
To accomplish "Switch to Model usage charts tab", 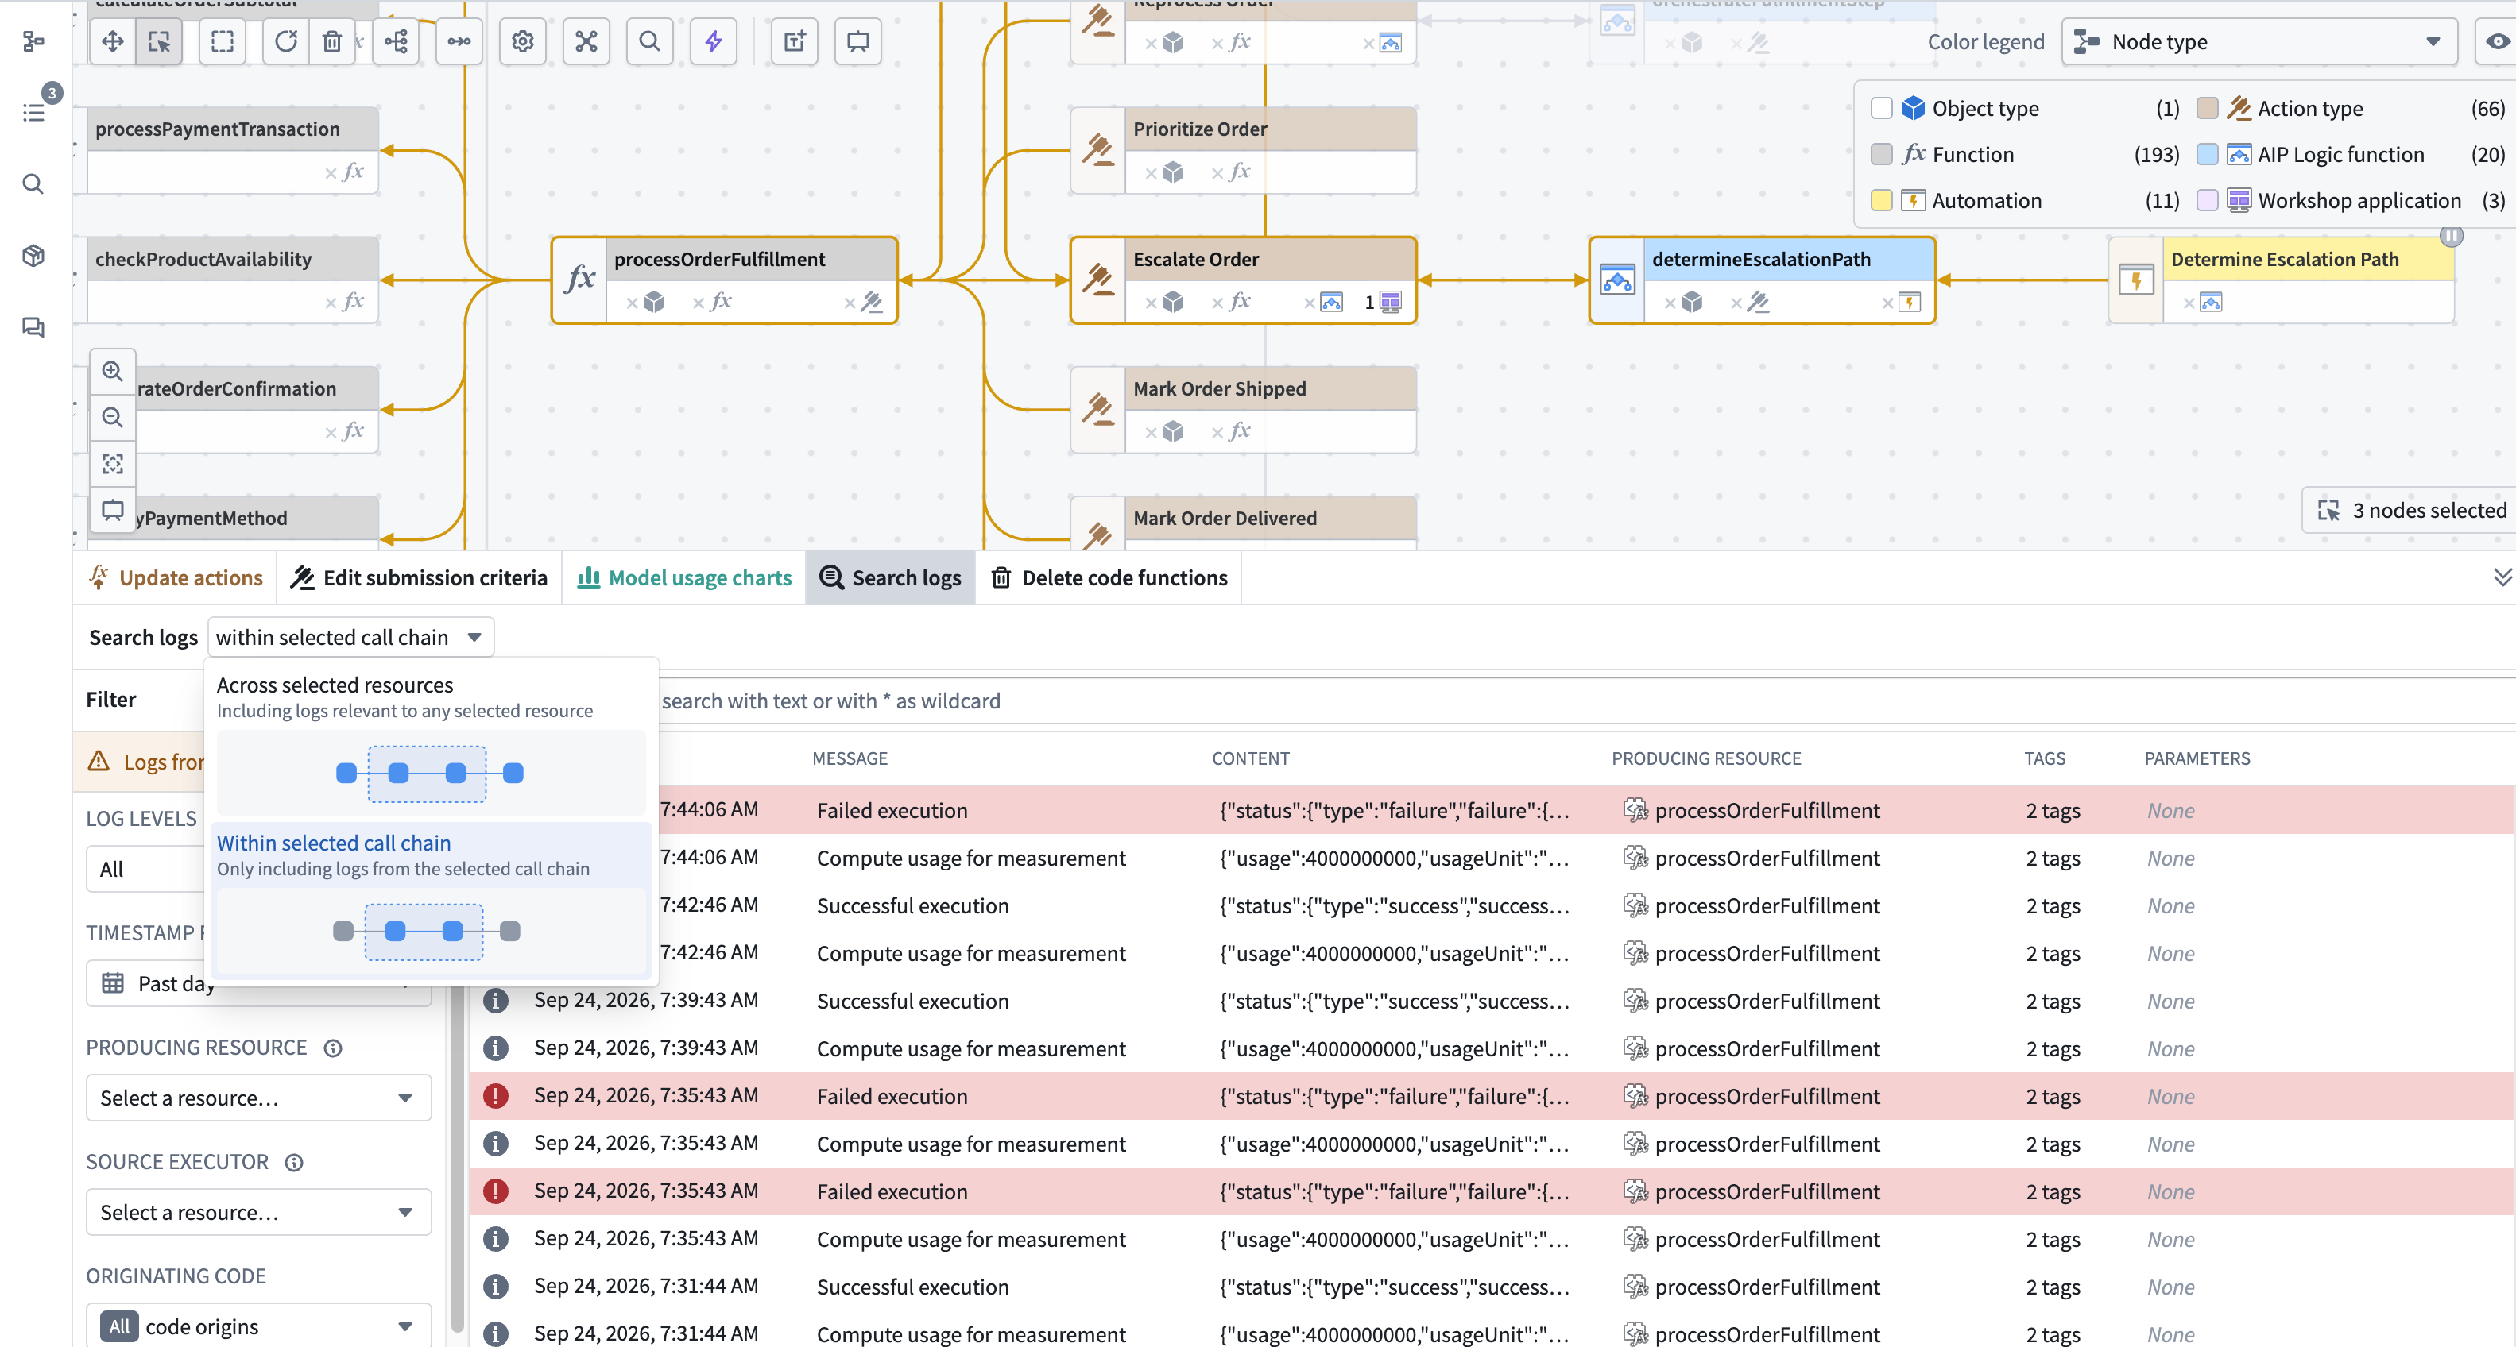I will 685,578.
